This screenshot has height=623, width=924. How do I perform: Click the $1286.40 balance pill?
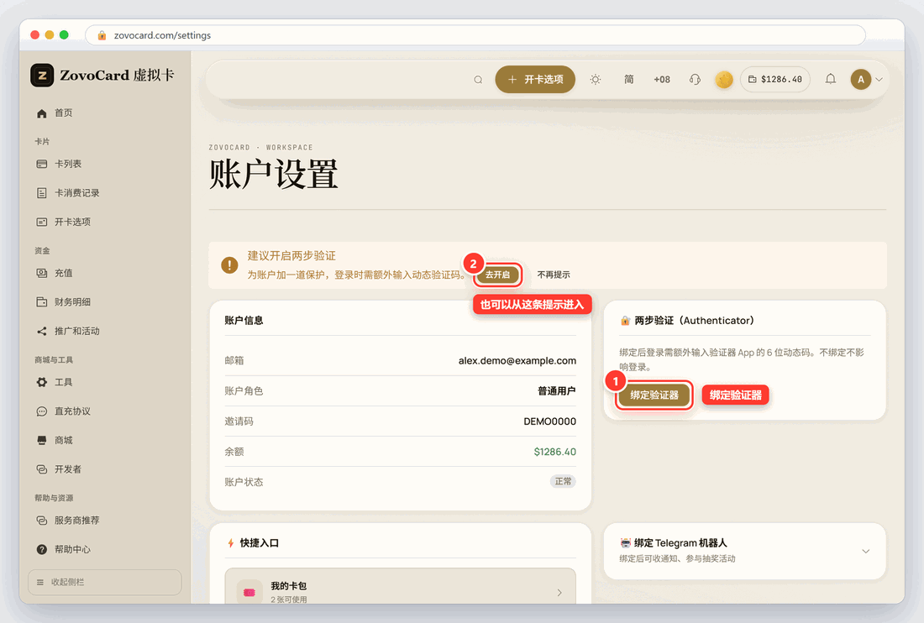click(775, 80)
